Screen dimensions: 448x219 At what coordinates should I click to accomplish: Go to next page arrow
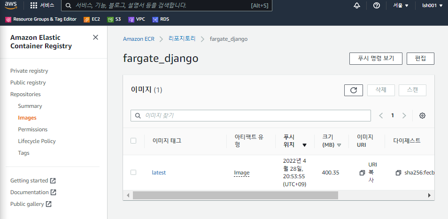tap(404, 115)
